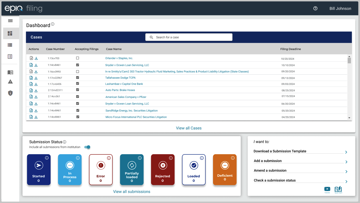Click the info icon beside Submission Status

65,142
